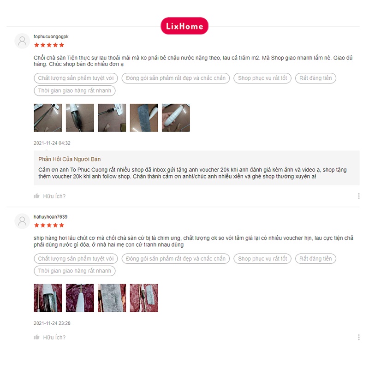Open three-dot menu for the first review
This screenshot has height=369, width=369.
[x=359, y=196]
